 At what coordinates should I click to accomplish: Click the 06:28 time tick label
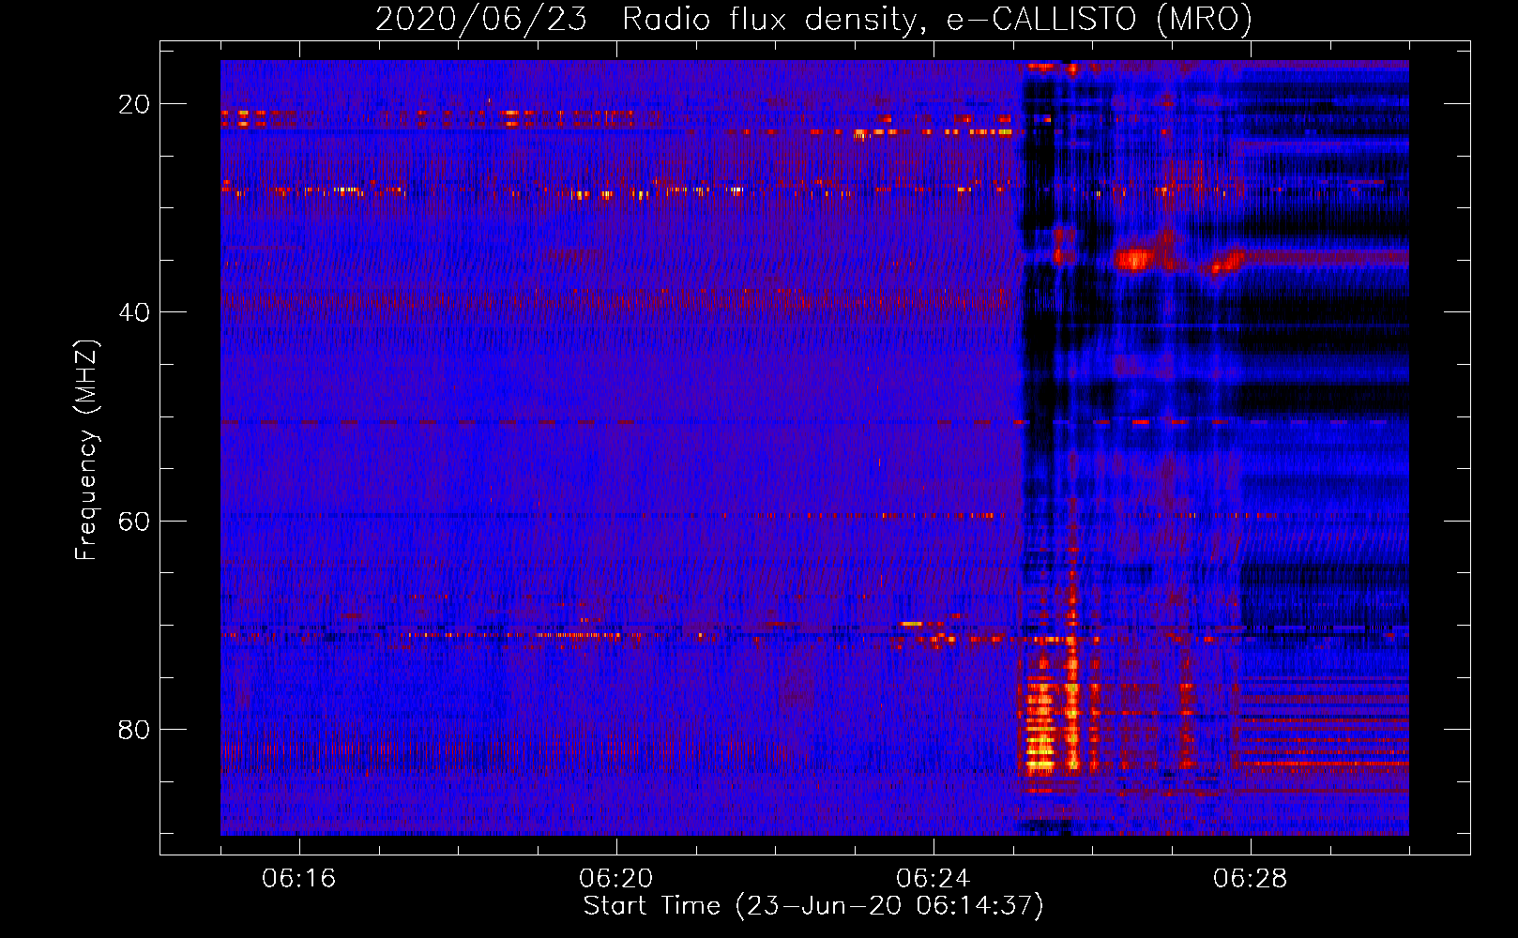(x=1251, y=879)
